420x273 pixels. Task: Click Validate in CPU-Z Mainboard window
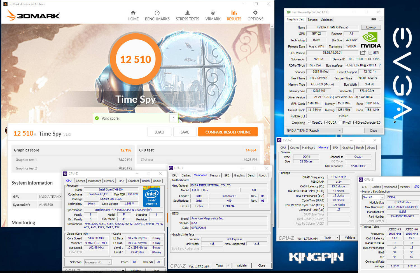[241, 265]
